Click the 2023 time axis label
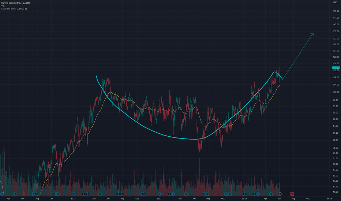The width and height of the screenshot is (341, 201). coord(244,198)
